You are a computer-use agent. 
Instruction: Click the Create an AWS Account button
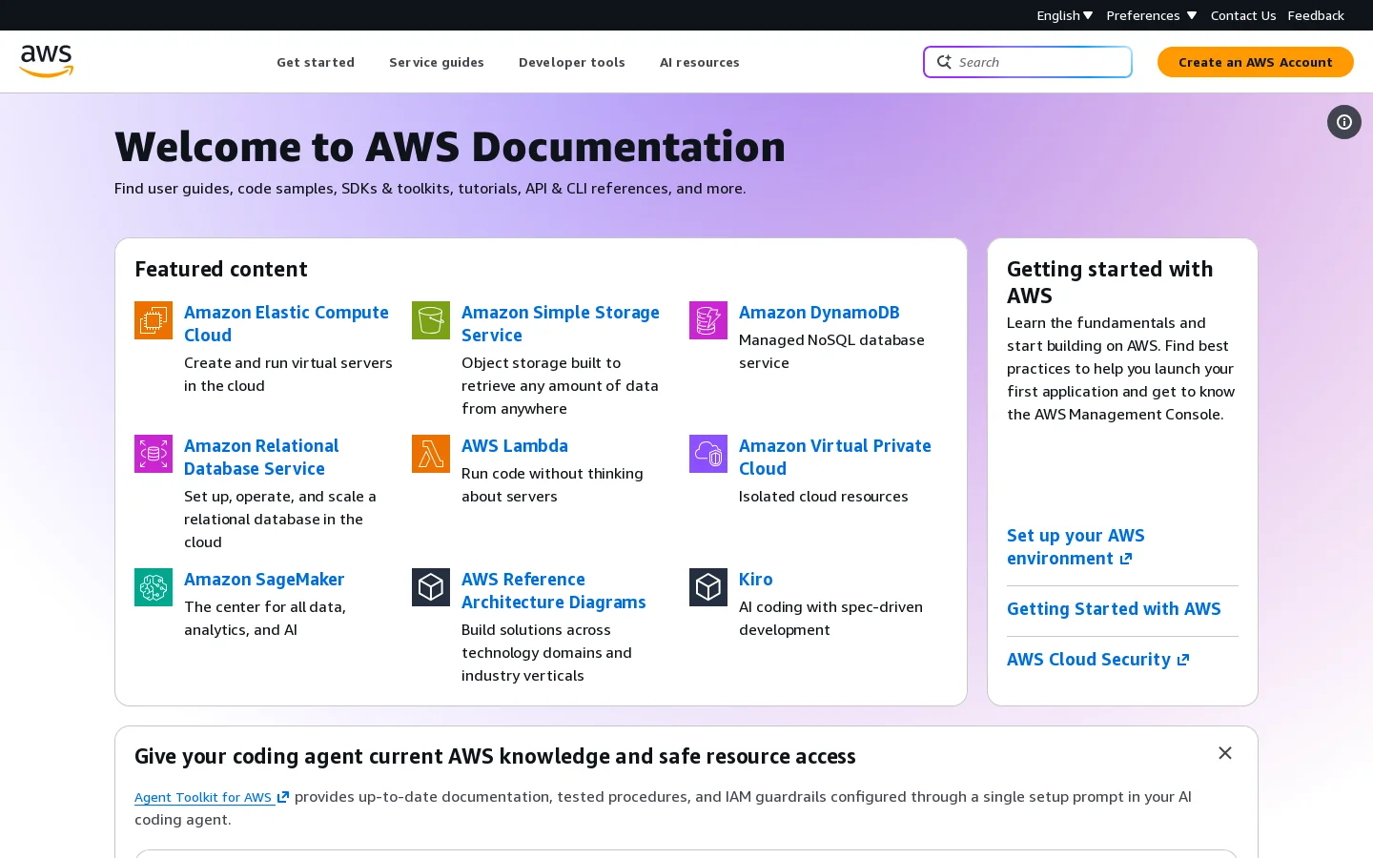click(1256, 62)
